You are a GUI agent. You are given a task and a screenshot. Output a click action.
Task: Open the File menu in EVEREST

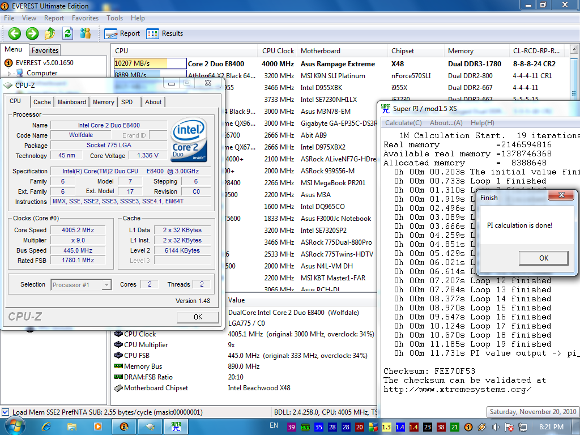9,18
